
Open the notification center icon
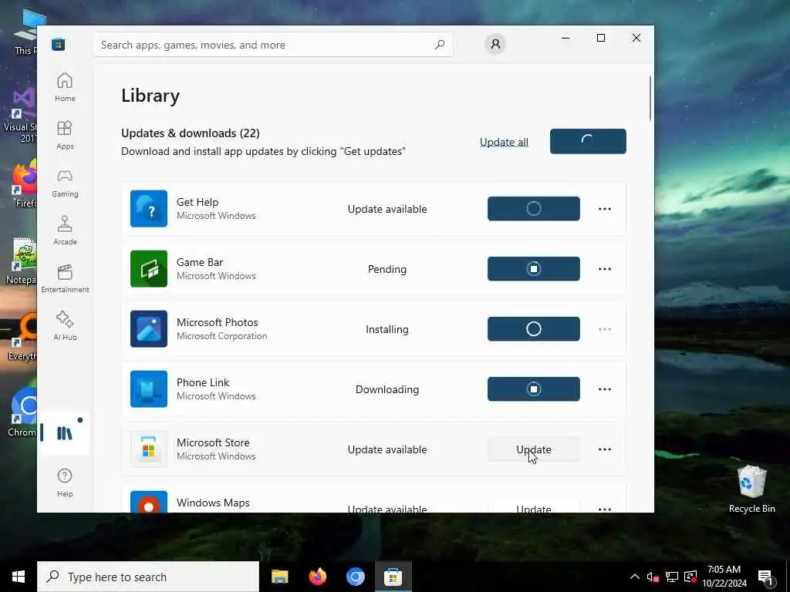[766, 577]
